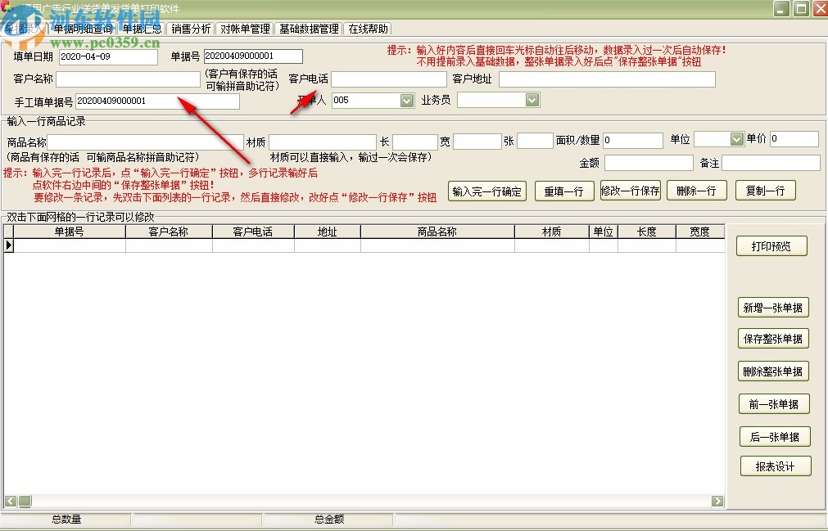Open 打印预览 print preview
Viewport: 828px width, 531px height.
[x=771, y=246]
